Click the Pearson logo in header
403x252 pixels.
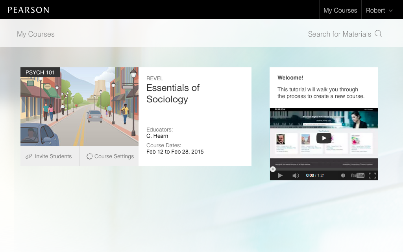click(x=28, y=10)
